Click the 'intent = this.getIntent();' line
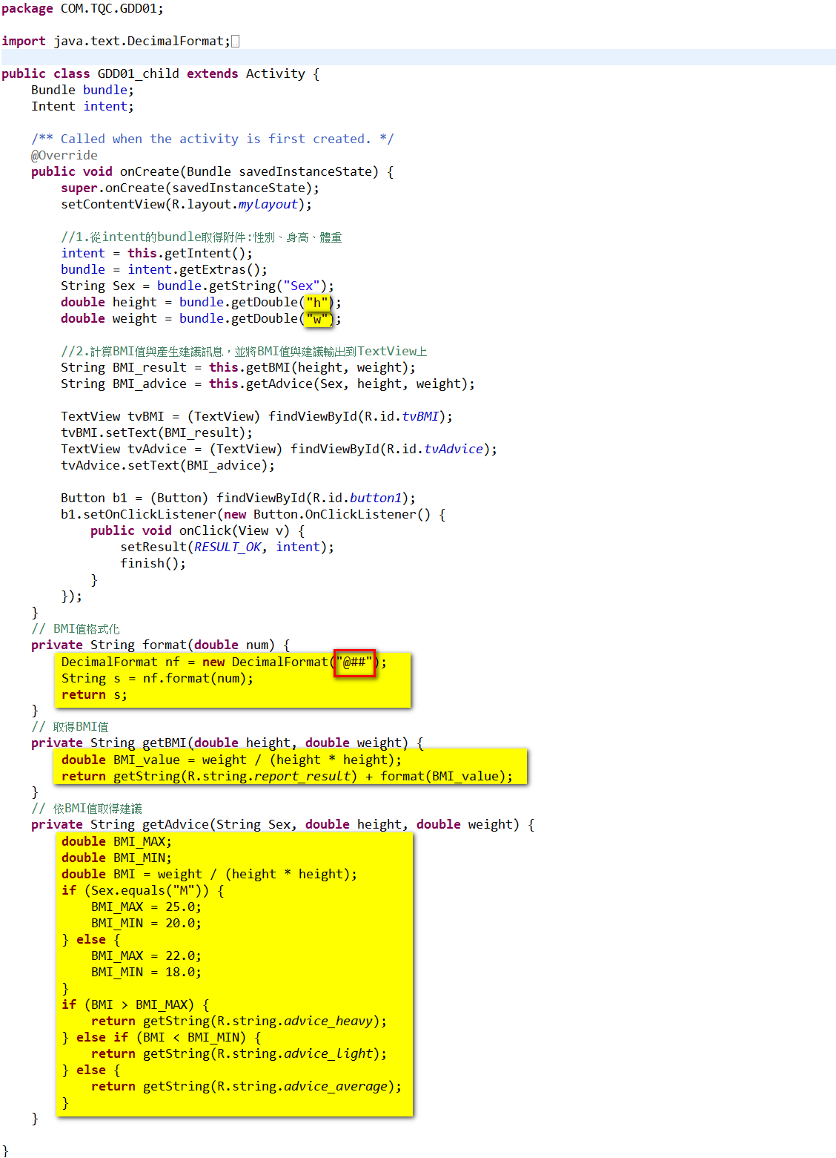 (157, 254)
